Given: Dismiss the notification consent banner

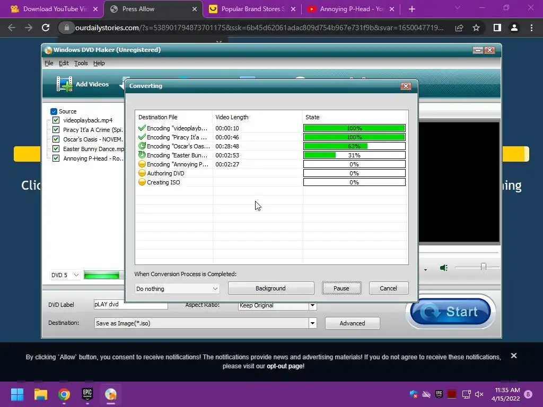Looking at the screenshot, I should (x=514, y=356).
